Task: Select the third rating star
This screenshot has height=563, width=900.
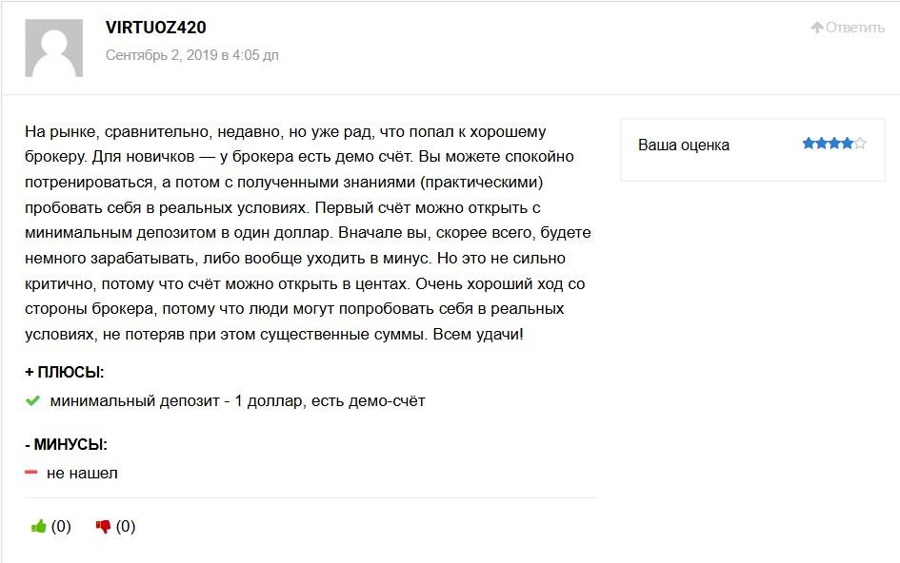Action: (834, 144)
